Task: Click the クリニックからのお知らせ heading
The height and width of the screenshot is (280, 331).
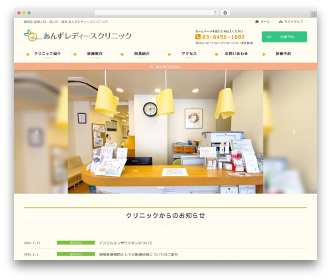Action: click(x=165, y=215)
